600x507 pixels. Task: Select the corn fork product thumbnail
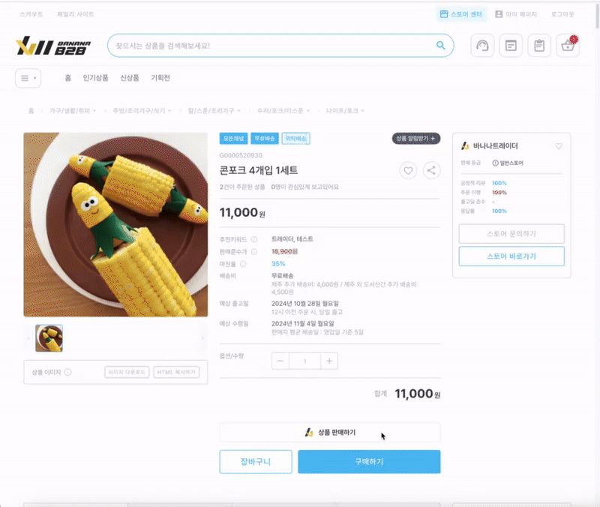[x=49, y=338]
